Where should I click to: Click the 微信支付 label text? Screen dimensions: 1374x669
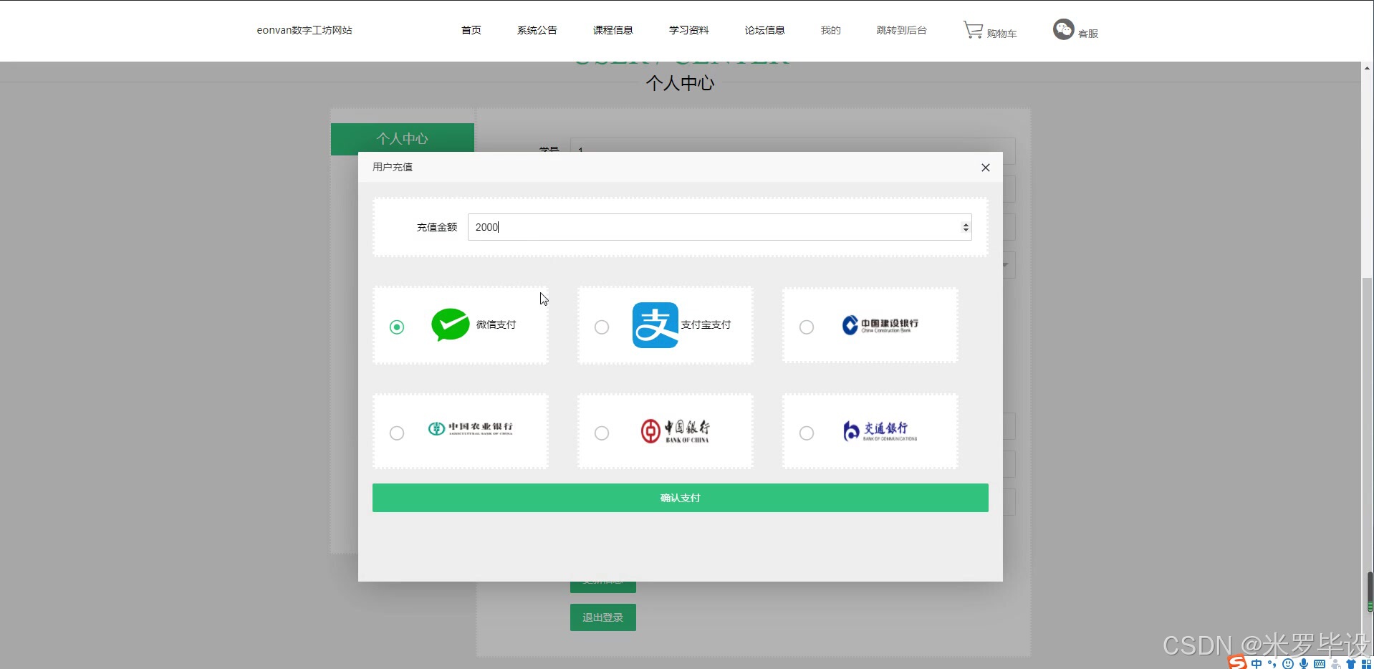pos(496,324)
